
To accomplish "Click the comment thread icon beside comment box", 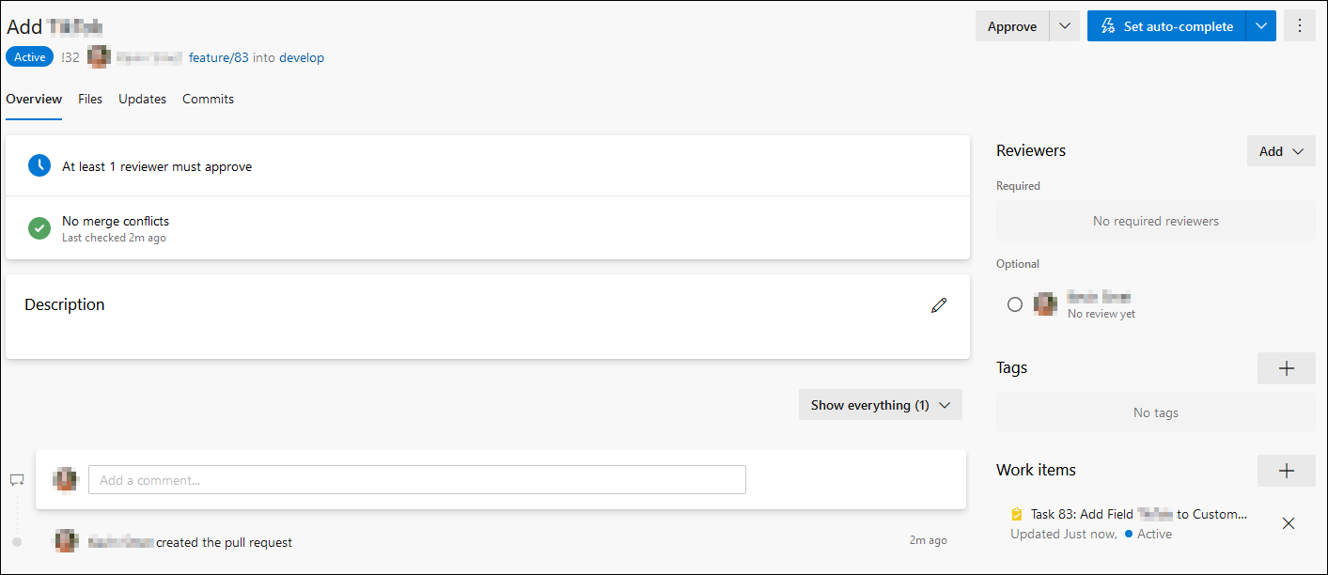I will coord(17,479).
